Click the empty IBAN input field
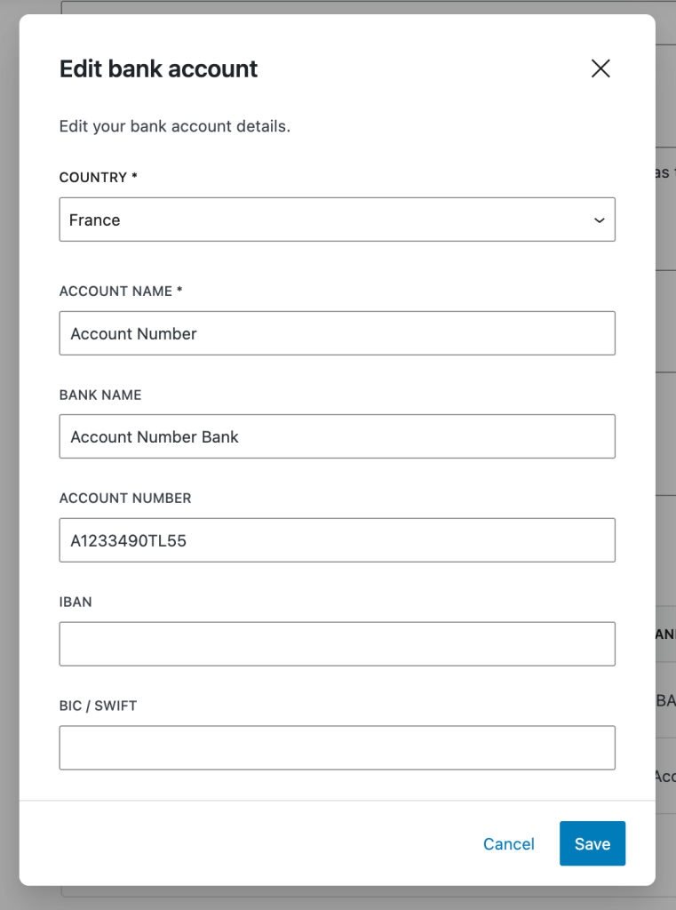The width and height of the screenshot is (676, 910). click(337, 644)
